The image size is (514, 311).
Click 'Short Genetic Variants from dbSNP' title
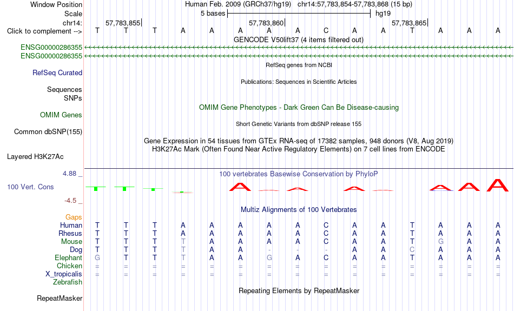click(x=299, y=124)
